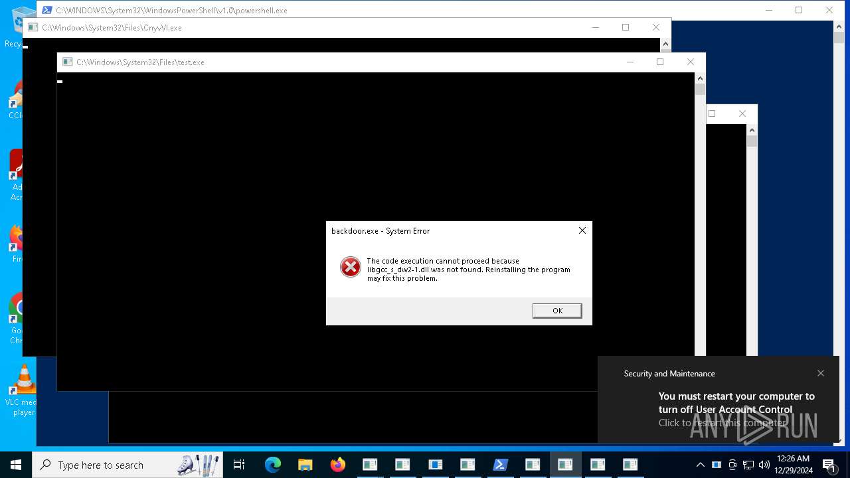
Task: Click 'You must restart your computer' notification text
Action: click(736, 402)
